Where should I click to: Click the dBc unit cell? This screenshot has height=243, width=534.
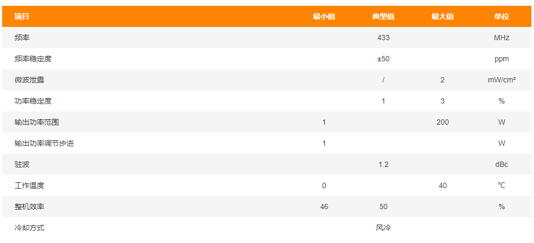pos(502,164)
